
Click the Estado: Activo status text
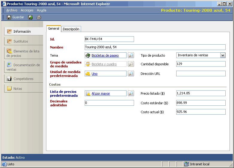click(13, 158)
